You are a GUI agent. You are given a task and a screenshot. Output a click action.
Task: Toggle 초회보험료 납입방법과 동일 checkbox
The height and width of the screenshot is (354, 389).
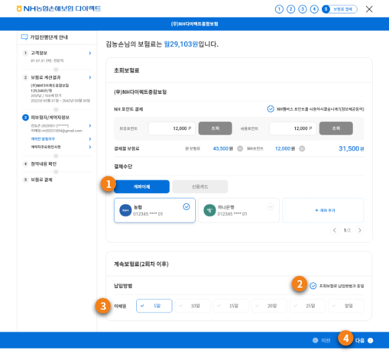[313, 286]
